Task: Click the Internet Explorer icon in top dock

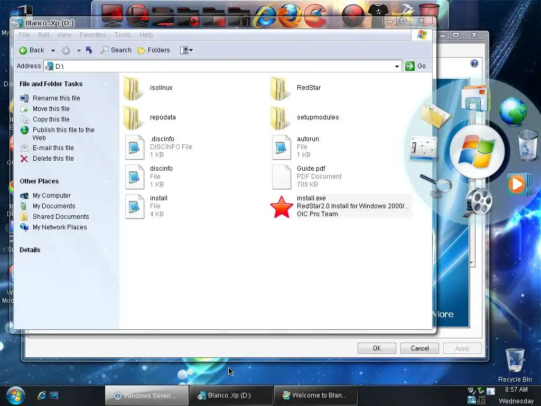Action: [x=265, y=16]
